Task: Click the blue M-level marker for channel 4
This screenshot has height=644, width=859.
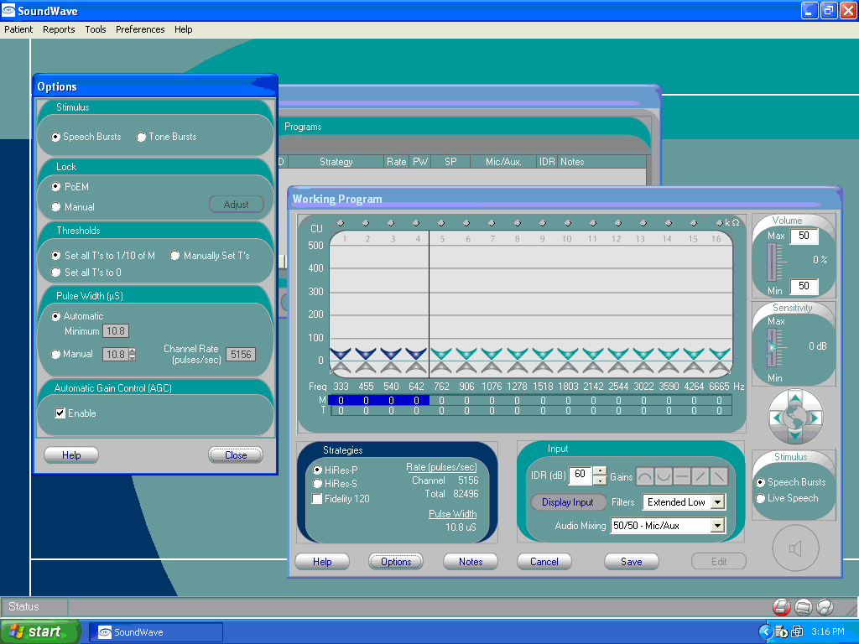Action: 416,354
